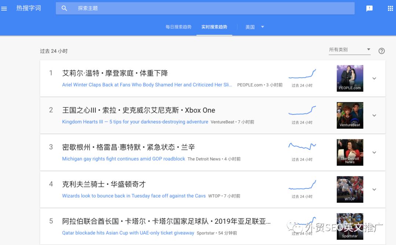Open the send feedback icon

coord(369,8)
